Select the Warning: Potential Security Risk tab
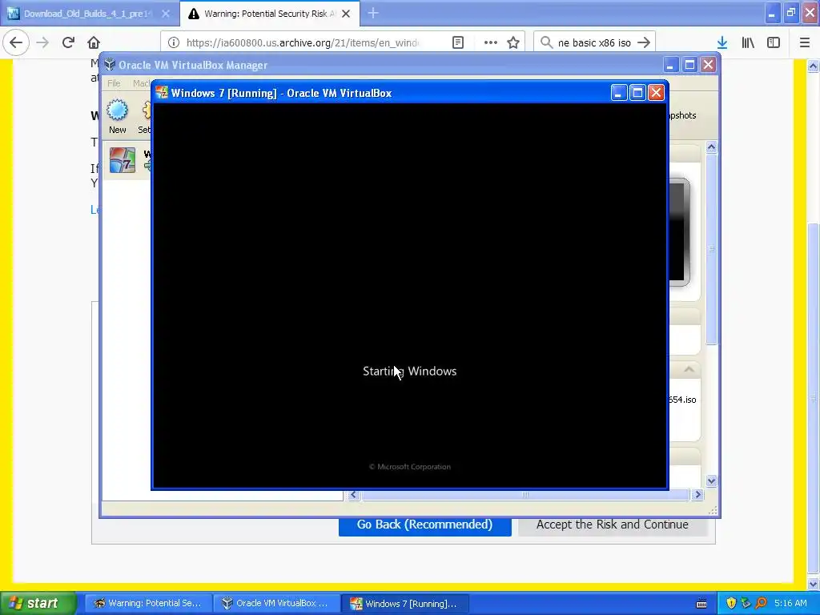The width and height of the screenshot is (820, 615). click(270, 14)
